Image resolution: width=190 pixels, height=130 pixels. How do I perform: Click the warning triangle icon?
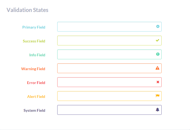[x=158, y=68]
